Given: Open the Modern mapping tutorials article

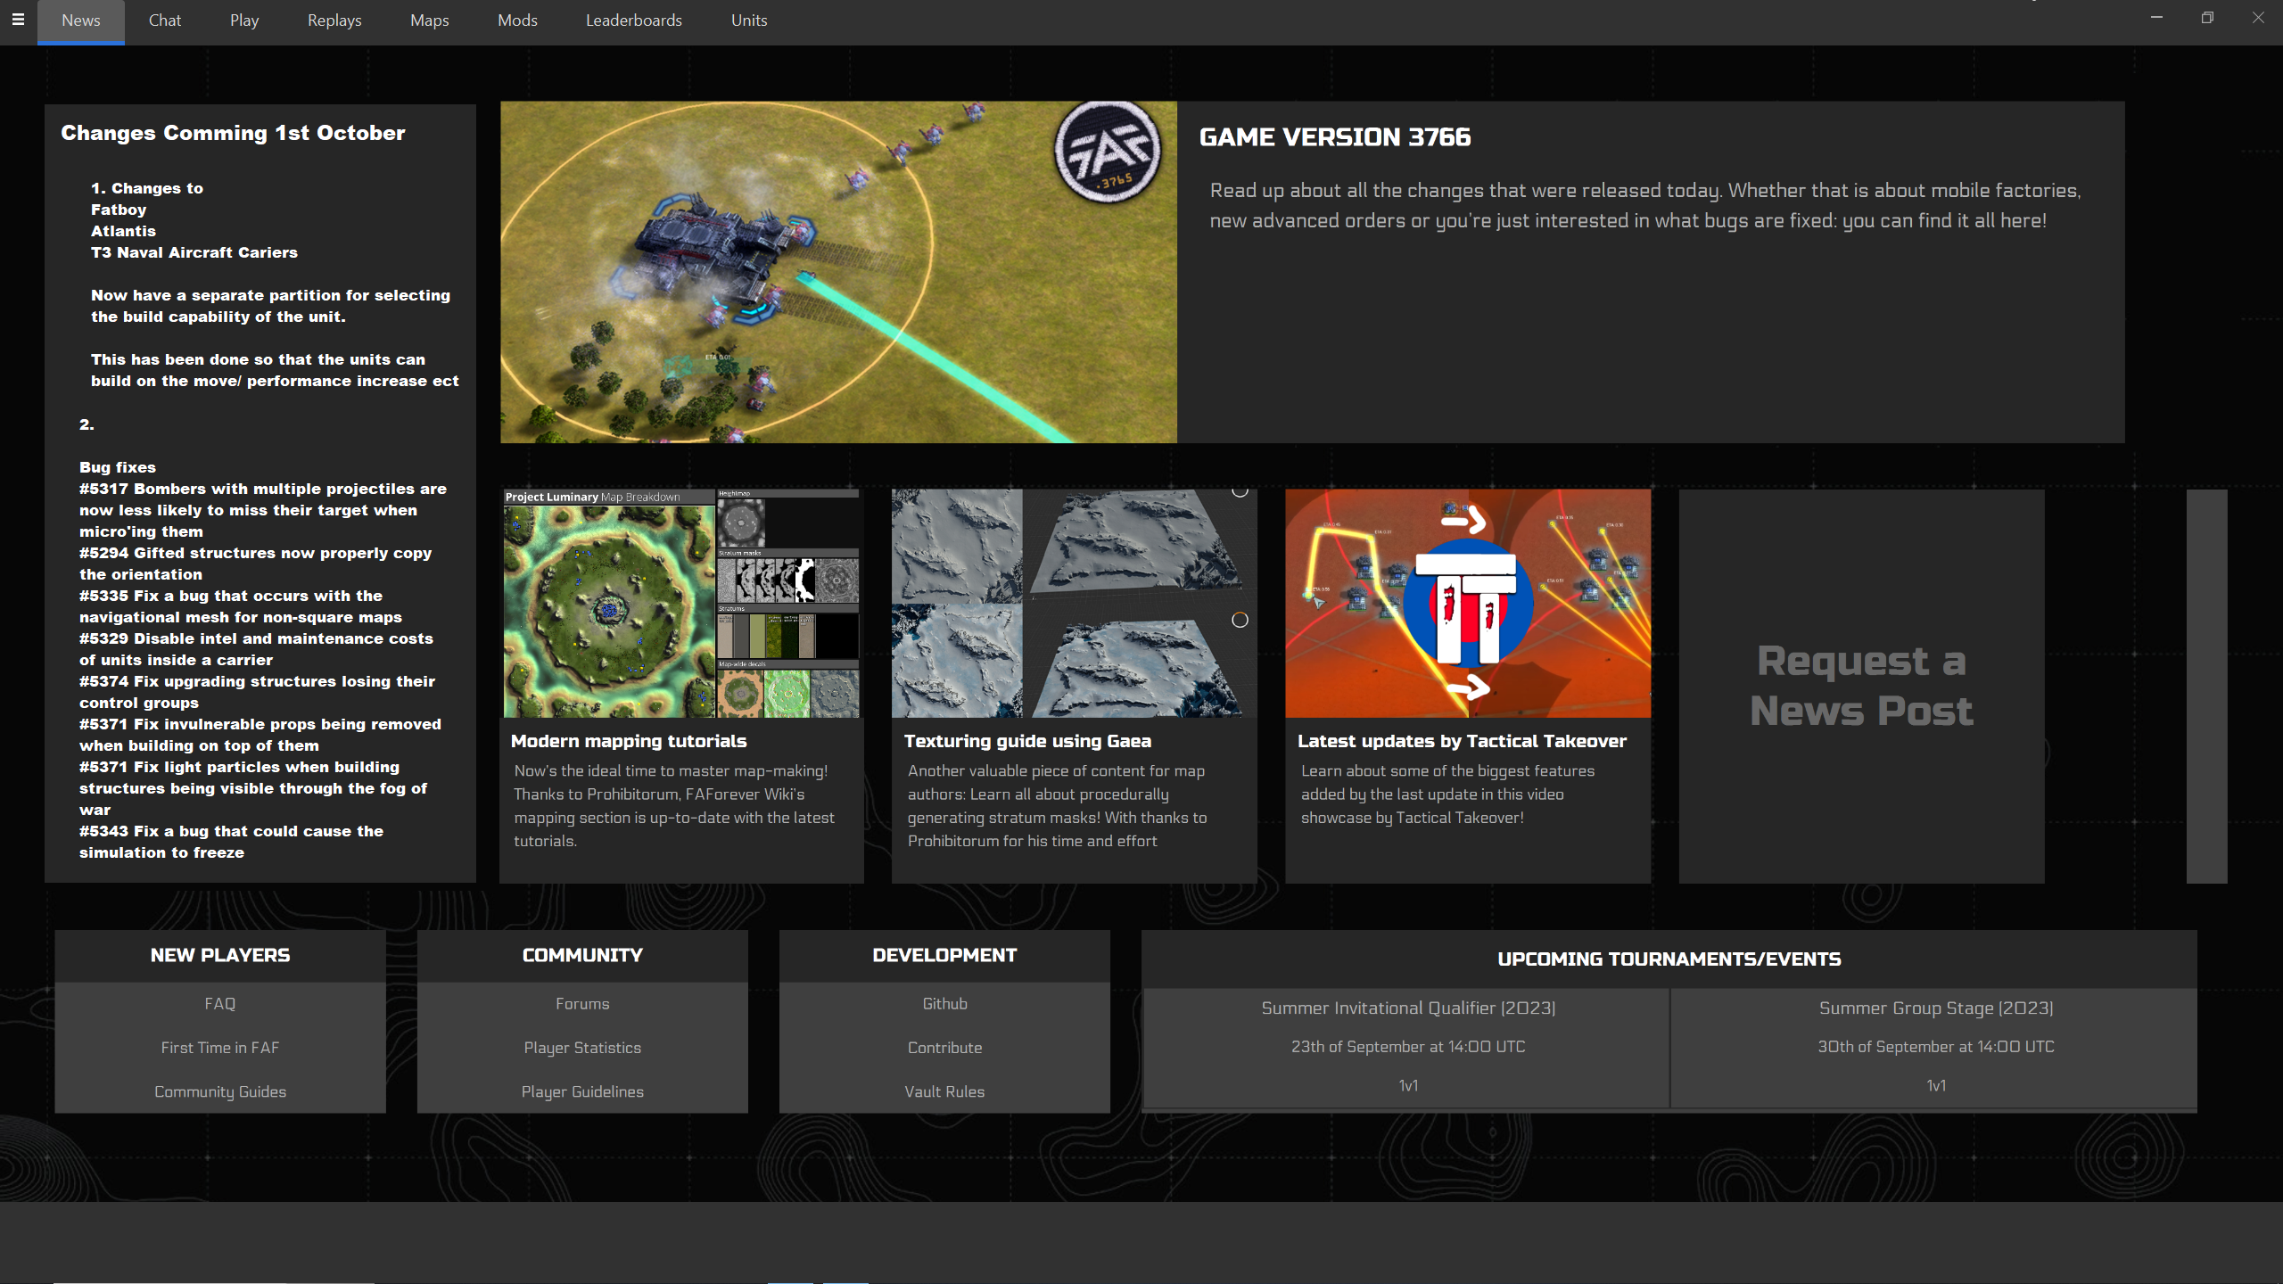Looking at the screenshot, I should (629, 741).
